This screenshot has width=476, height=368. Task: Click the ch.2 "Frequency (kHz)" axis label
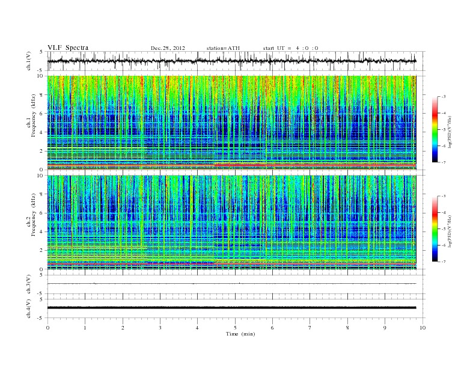coord(33,214)
